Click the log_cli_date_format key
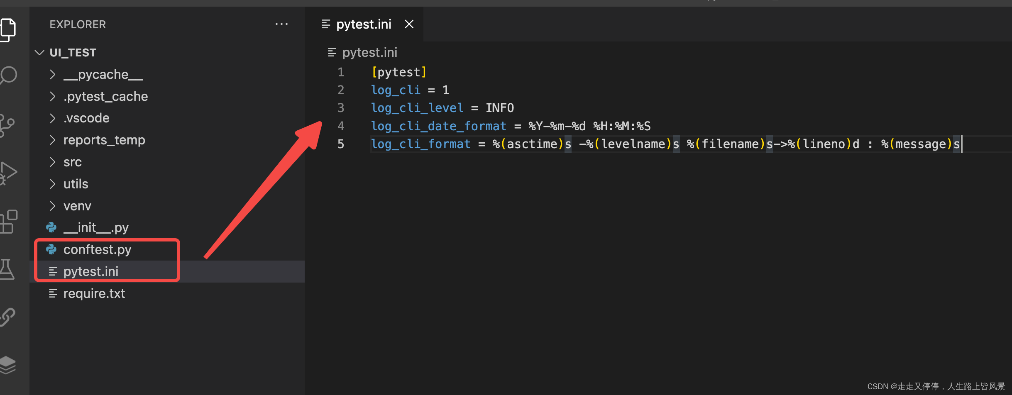1012x395 pixels. tap(439, 126)
